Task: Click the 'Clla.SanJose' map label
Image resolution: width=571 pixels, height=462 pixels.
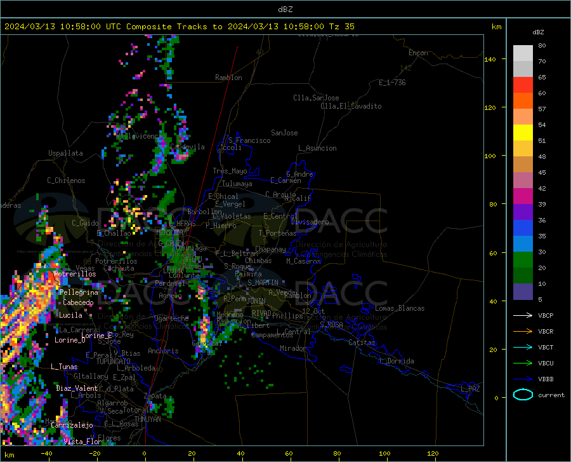Action: tap(316, 98)
